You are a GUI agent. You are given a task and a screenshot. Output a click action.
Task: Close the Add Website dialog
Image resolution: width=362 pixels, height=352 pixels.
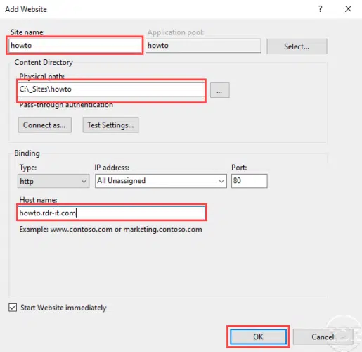click(x=348, y=9)
